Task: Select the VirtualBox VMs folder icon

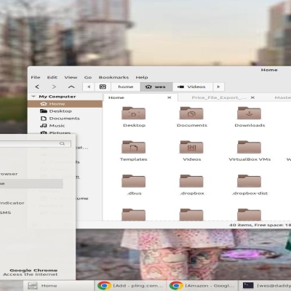Action: [250, 147]
